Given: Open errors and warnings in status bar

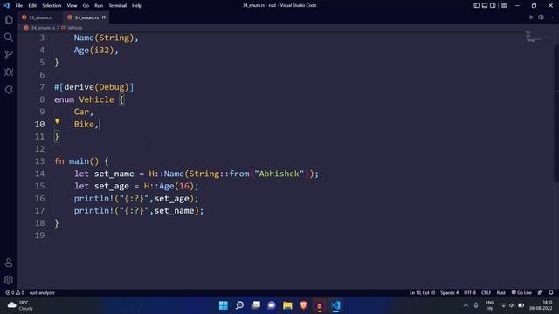Looking at the screenshot, I should tap(15, 293).
